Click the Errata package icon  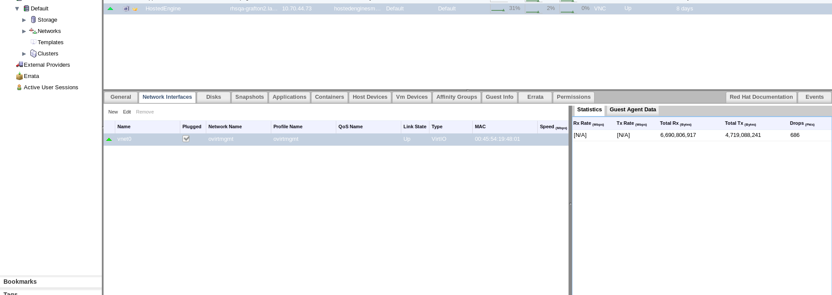coord(19,76)
